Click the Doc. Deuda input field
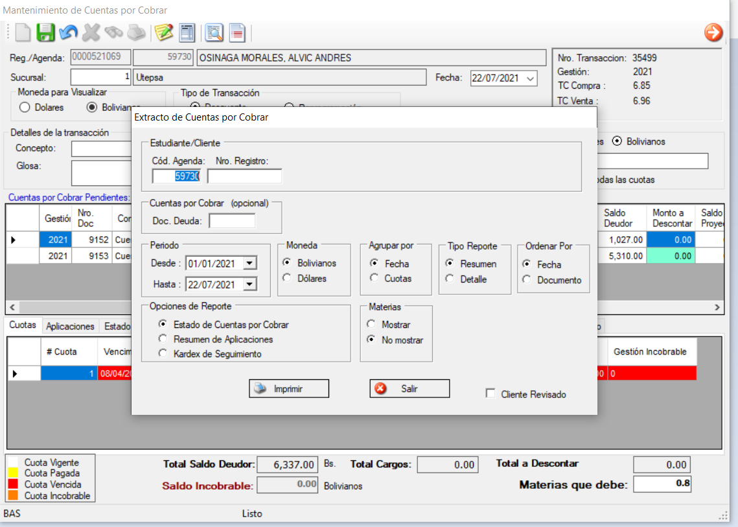Viewport: 738px width, 527px height. (232, 221)
